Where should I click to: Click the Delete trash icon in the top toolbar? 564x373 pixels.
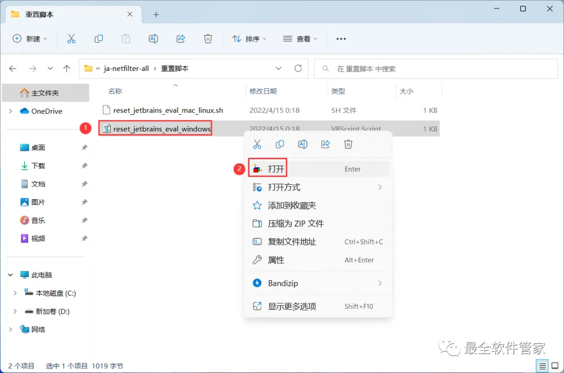coord(208,39)
